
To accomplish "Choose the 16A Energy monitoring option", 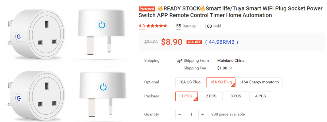I will tap(260, 82).
